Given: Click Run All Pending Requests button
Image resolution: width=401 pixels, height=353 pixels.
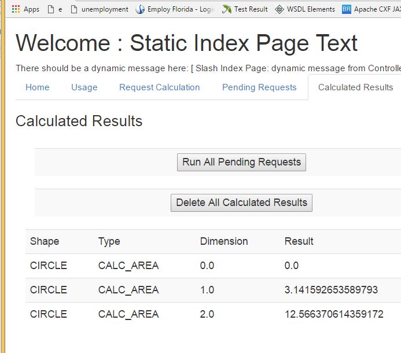Looking at the screenshot, I should (x=241, y=162).
